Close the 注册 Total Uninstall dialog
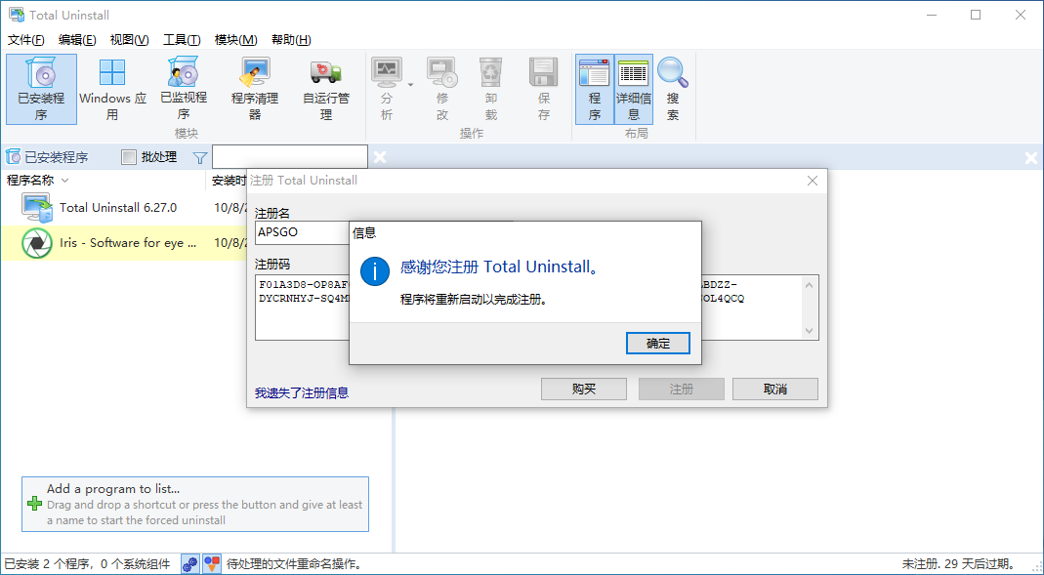This screenshot has width=1044, height=575. (813, 181)
